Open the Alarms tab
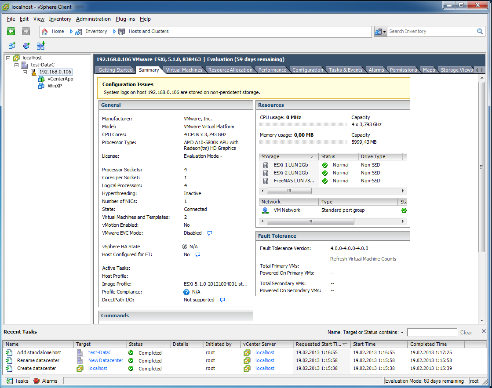 (376, 70)
